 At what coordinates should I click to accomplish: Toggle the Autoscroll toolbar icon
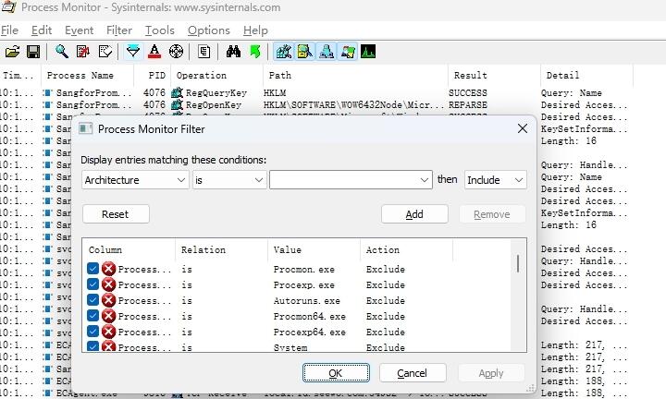(x=83, y=52)
